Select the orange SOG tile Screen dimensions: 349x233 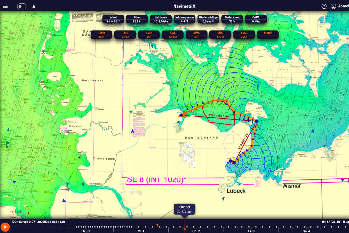coord(220,35)
